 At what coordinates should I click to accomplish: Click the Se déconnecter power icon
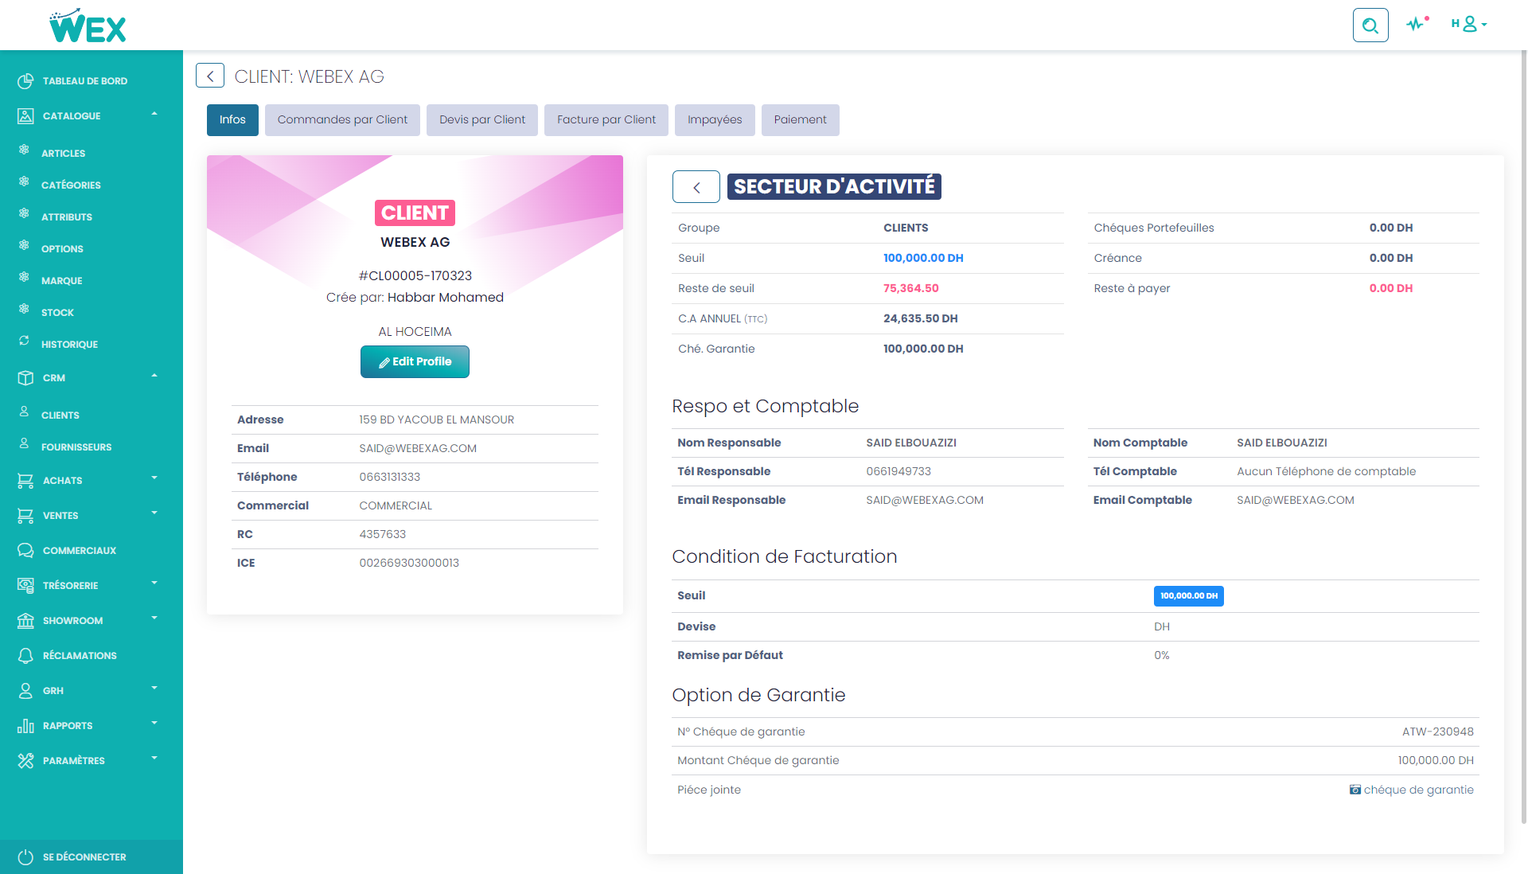[x=25, y=857]
